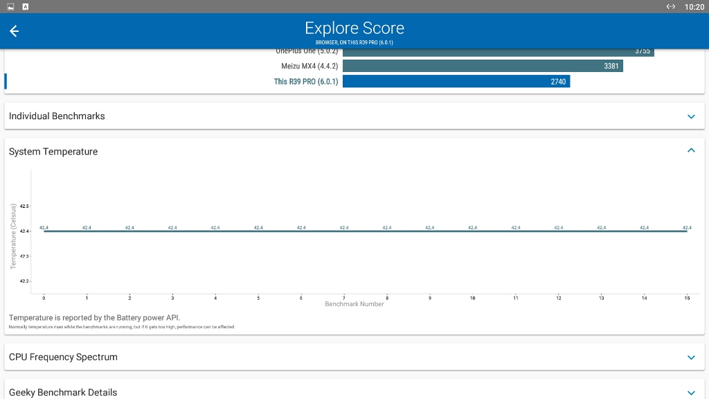Image resolution: width=709 pixels, height=399 pixels.
Task: Collapse the System Temperature section chevron
Action: [691, 150]
